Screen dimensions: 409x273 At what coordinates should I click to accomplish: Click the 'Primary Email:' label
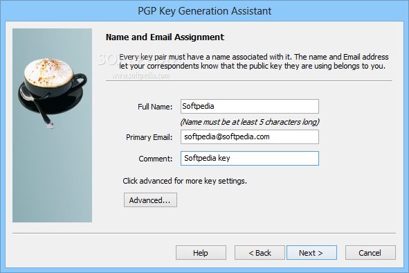click(x=149, y=137)
